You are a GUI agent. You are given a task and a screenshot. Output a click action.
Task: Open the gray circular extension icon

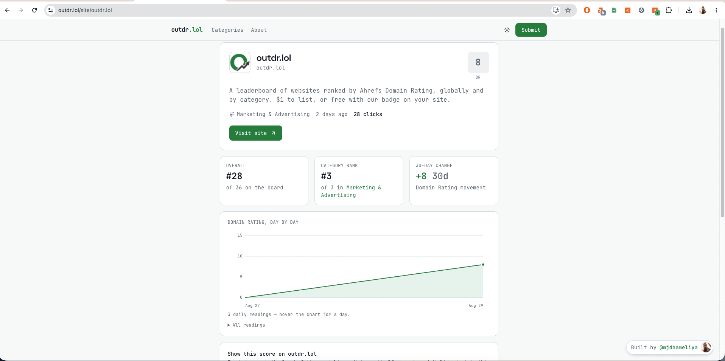(641, 10)
